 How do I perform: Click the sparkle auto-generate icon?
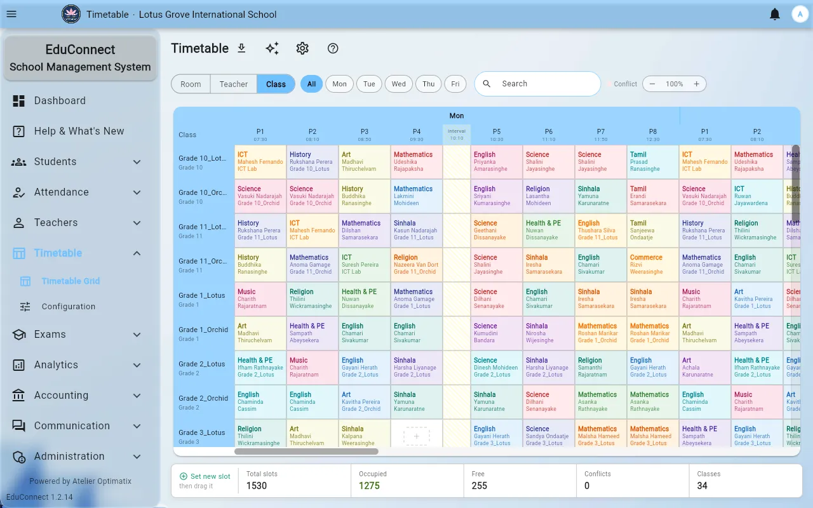272,48
